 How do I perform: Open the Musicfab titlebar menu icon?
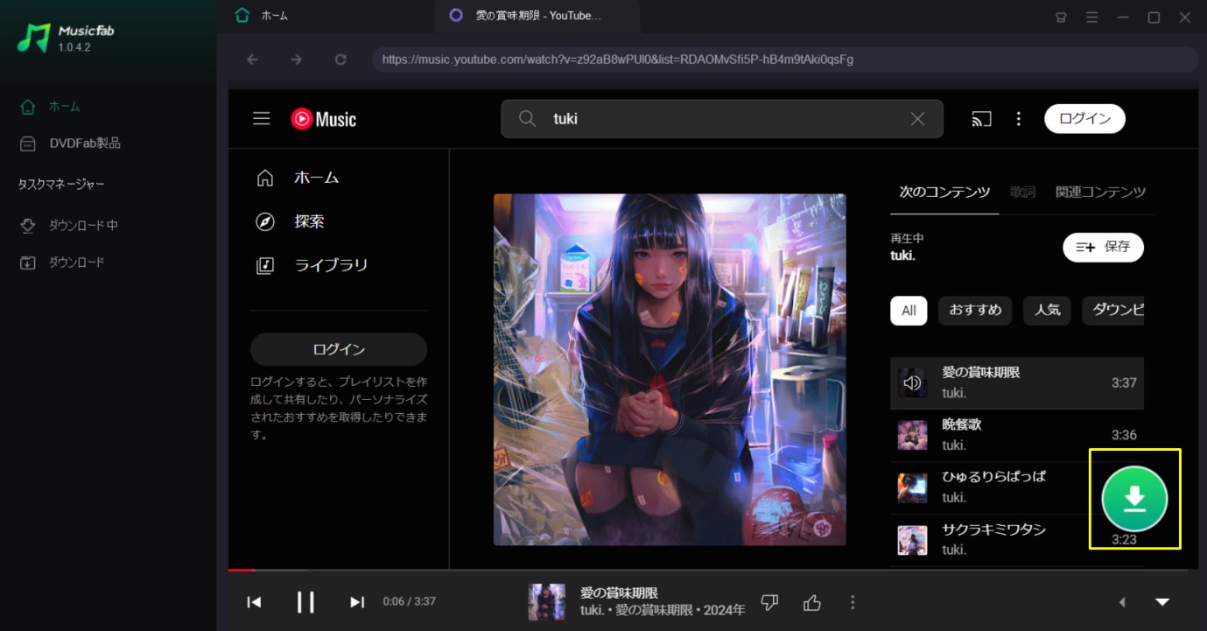coord(1091,17)
